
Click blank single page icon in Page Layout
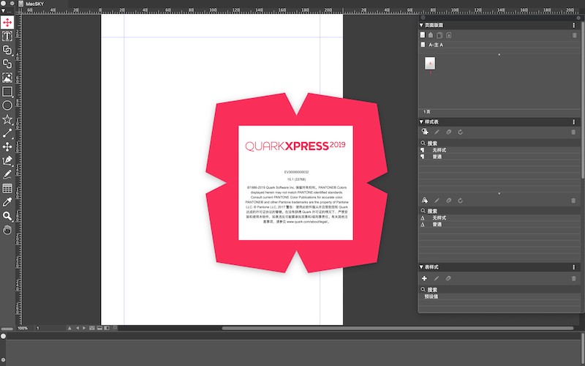tap(423, 34)
